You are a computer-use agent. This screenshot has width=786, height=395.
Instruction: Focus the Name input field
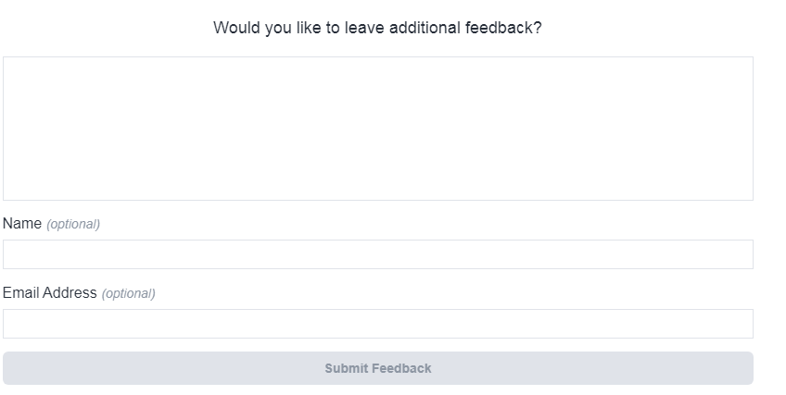[377, 254]
